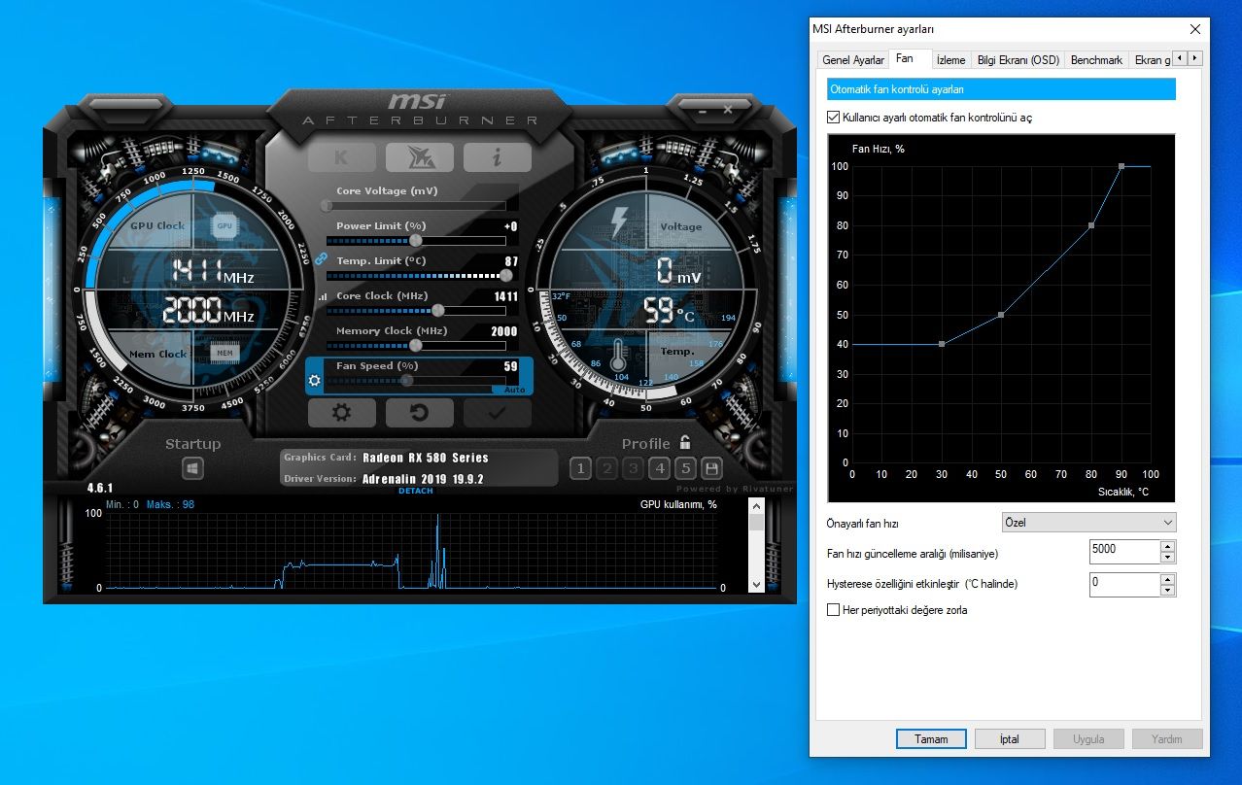This screenshot has height=785, width=1242.
Task: Toggle the Windows Startup icon
Action: 192,469
